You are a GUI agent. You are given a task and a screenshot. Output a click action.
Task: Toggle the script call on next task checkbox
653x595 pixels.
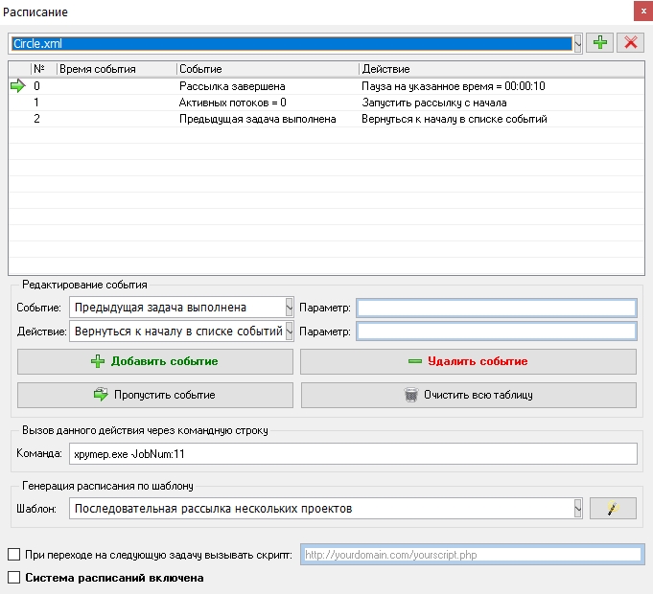click(13, 555)
